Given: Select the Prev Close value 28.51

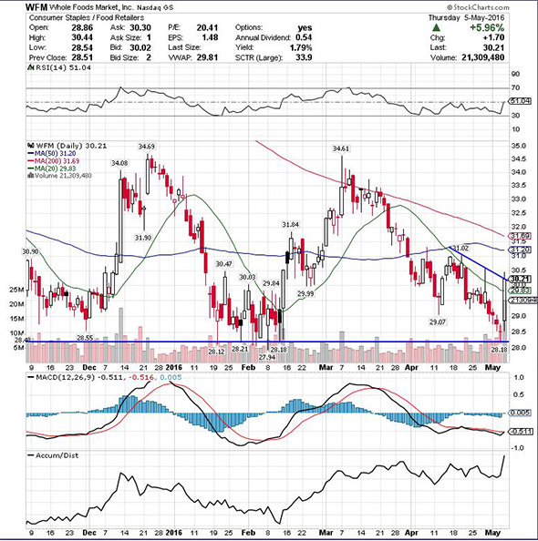Looking at the screenshot, I should click(82, 57).
